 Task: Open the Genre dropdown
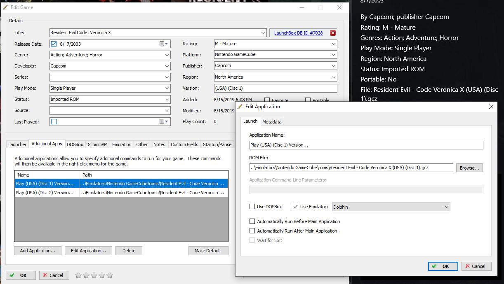(167, 55)
